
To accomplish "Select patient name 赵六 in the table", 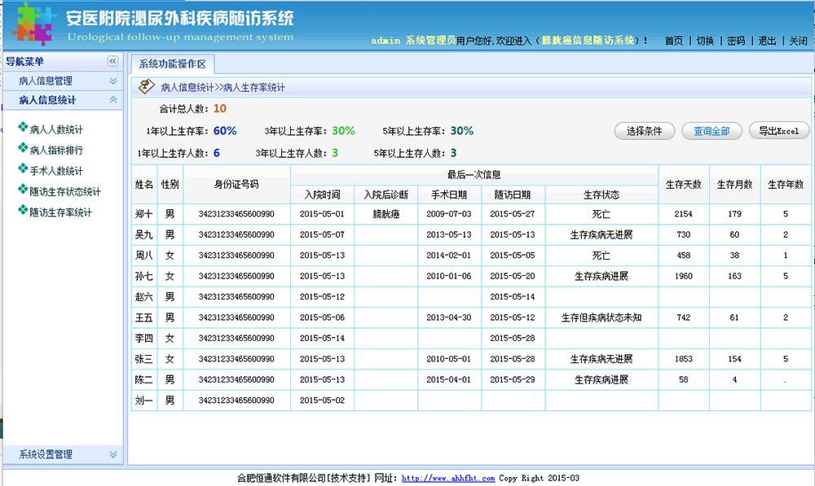I will [x=144, y=297].
